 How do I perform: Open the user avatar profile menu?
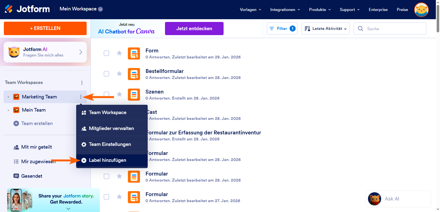click(x=421, y=10)
